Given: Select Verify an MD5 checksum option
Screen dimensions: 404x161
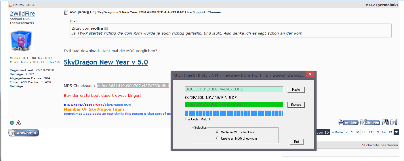Looking at the screenshot, I should pos(218,132).
